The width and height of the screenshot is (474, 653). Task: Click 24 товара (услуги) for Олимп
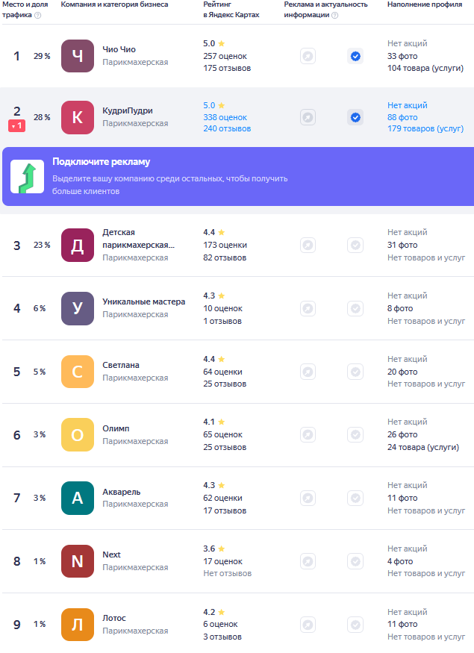tap(423, 447)
